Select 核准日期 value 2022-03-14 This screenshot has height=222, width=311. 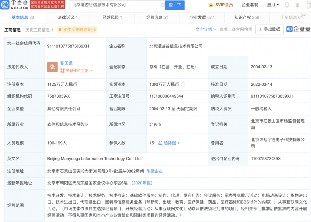pos(262,84)
